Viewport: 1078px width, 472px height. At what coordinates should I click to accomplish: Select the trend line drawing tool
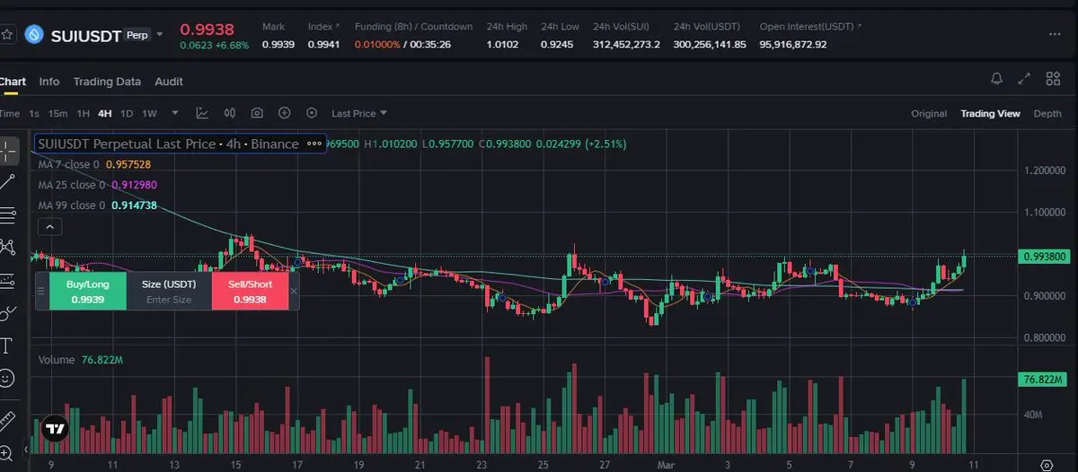[8, 182]
